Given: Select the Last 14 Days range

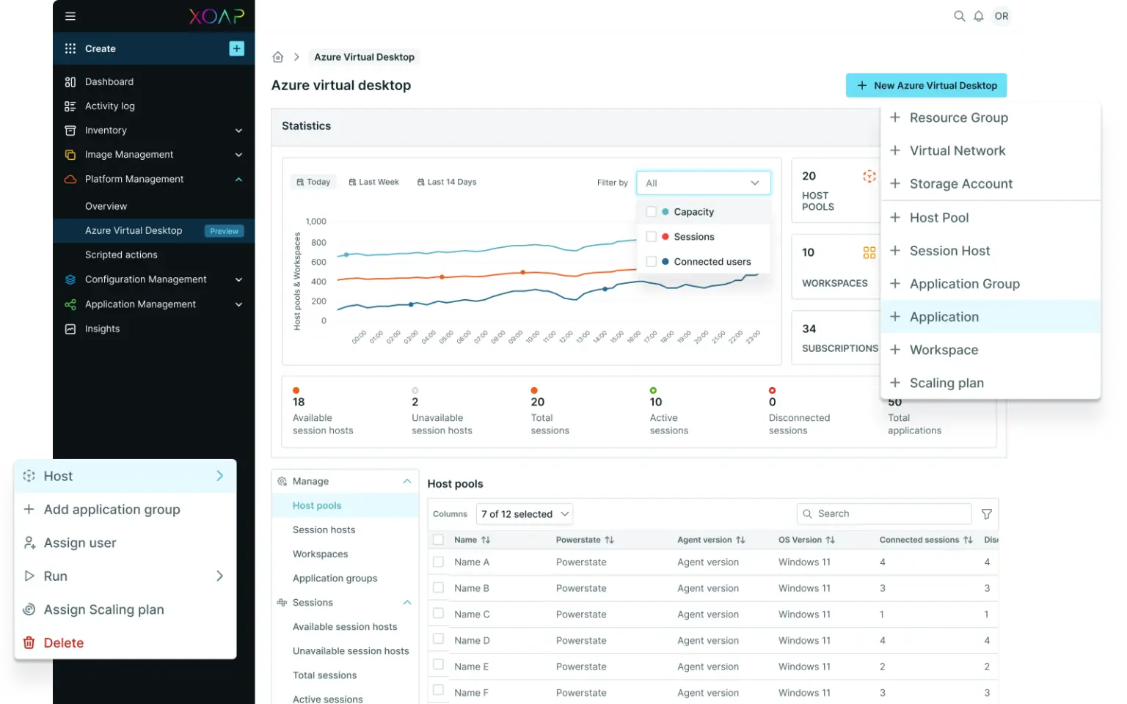Looking at the screenshot, I should [x=447, y=182].
